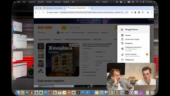Image resolution: width=170 pixels, height=96 pixels.
Task: Switch to the Светильник ночник browser tab
Action: point(54,8)
